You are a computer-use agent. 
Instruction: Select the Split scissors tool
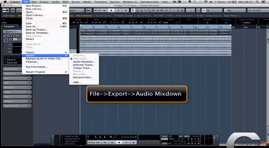pyautogui.click(x=141, y=11)
